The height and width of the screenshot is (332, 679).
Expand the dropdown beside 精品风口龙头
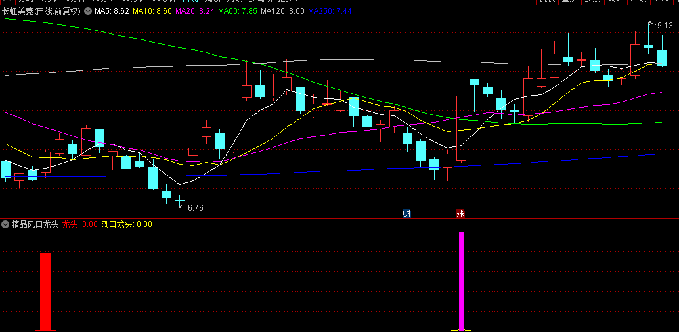tap(6, 224)
